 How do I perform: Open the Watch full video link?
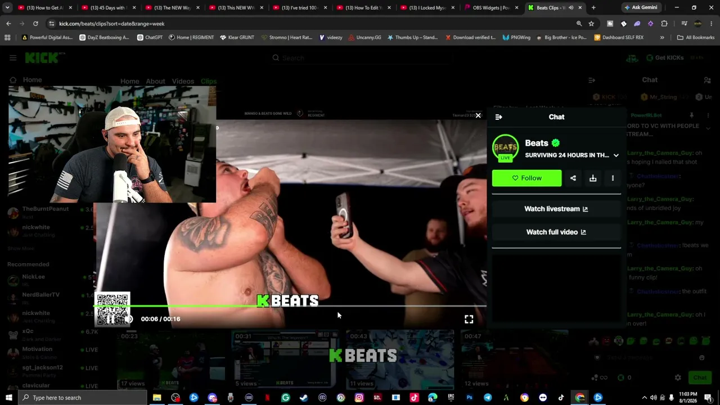click(x=556, y=232)
